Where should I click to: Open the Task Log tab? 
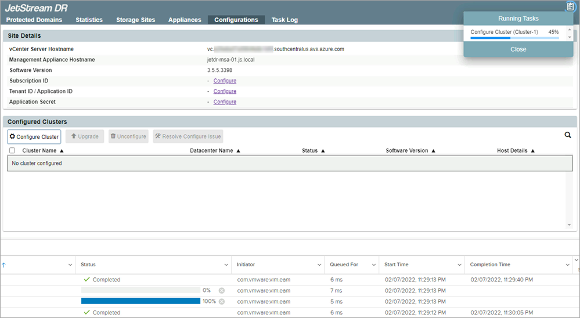[x=284, y=20]
